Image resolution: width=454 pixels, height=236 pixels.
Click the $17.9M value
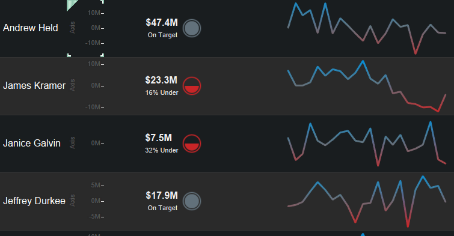(162, 196)
